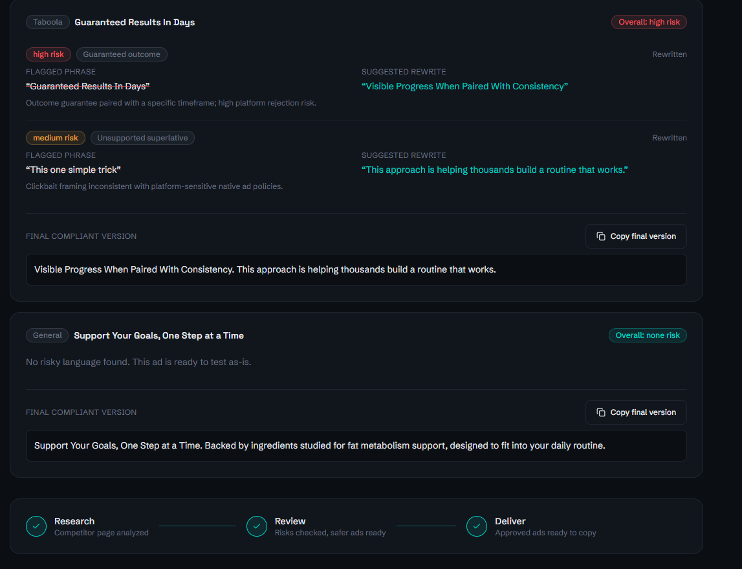This screenshot has width=742, height=569.
Task: Click the red 'high risk' label
Action: [49, 54]
